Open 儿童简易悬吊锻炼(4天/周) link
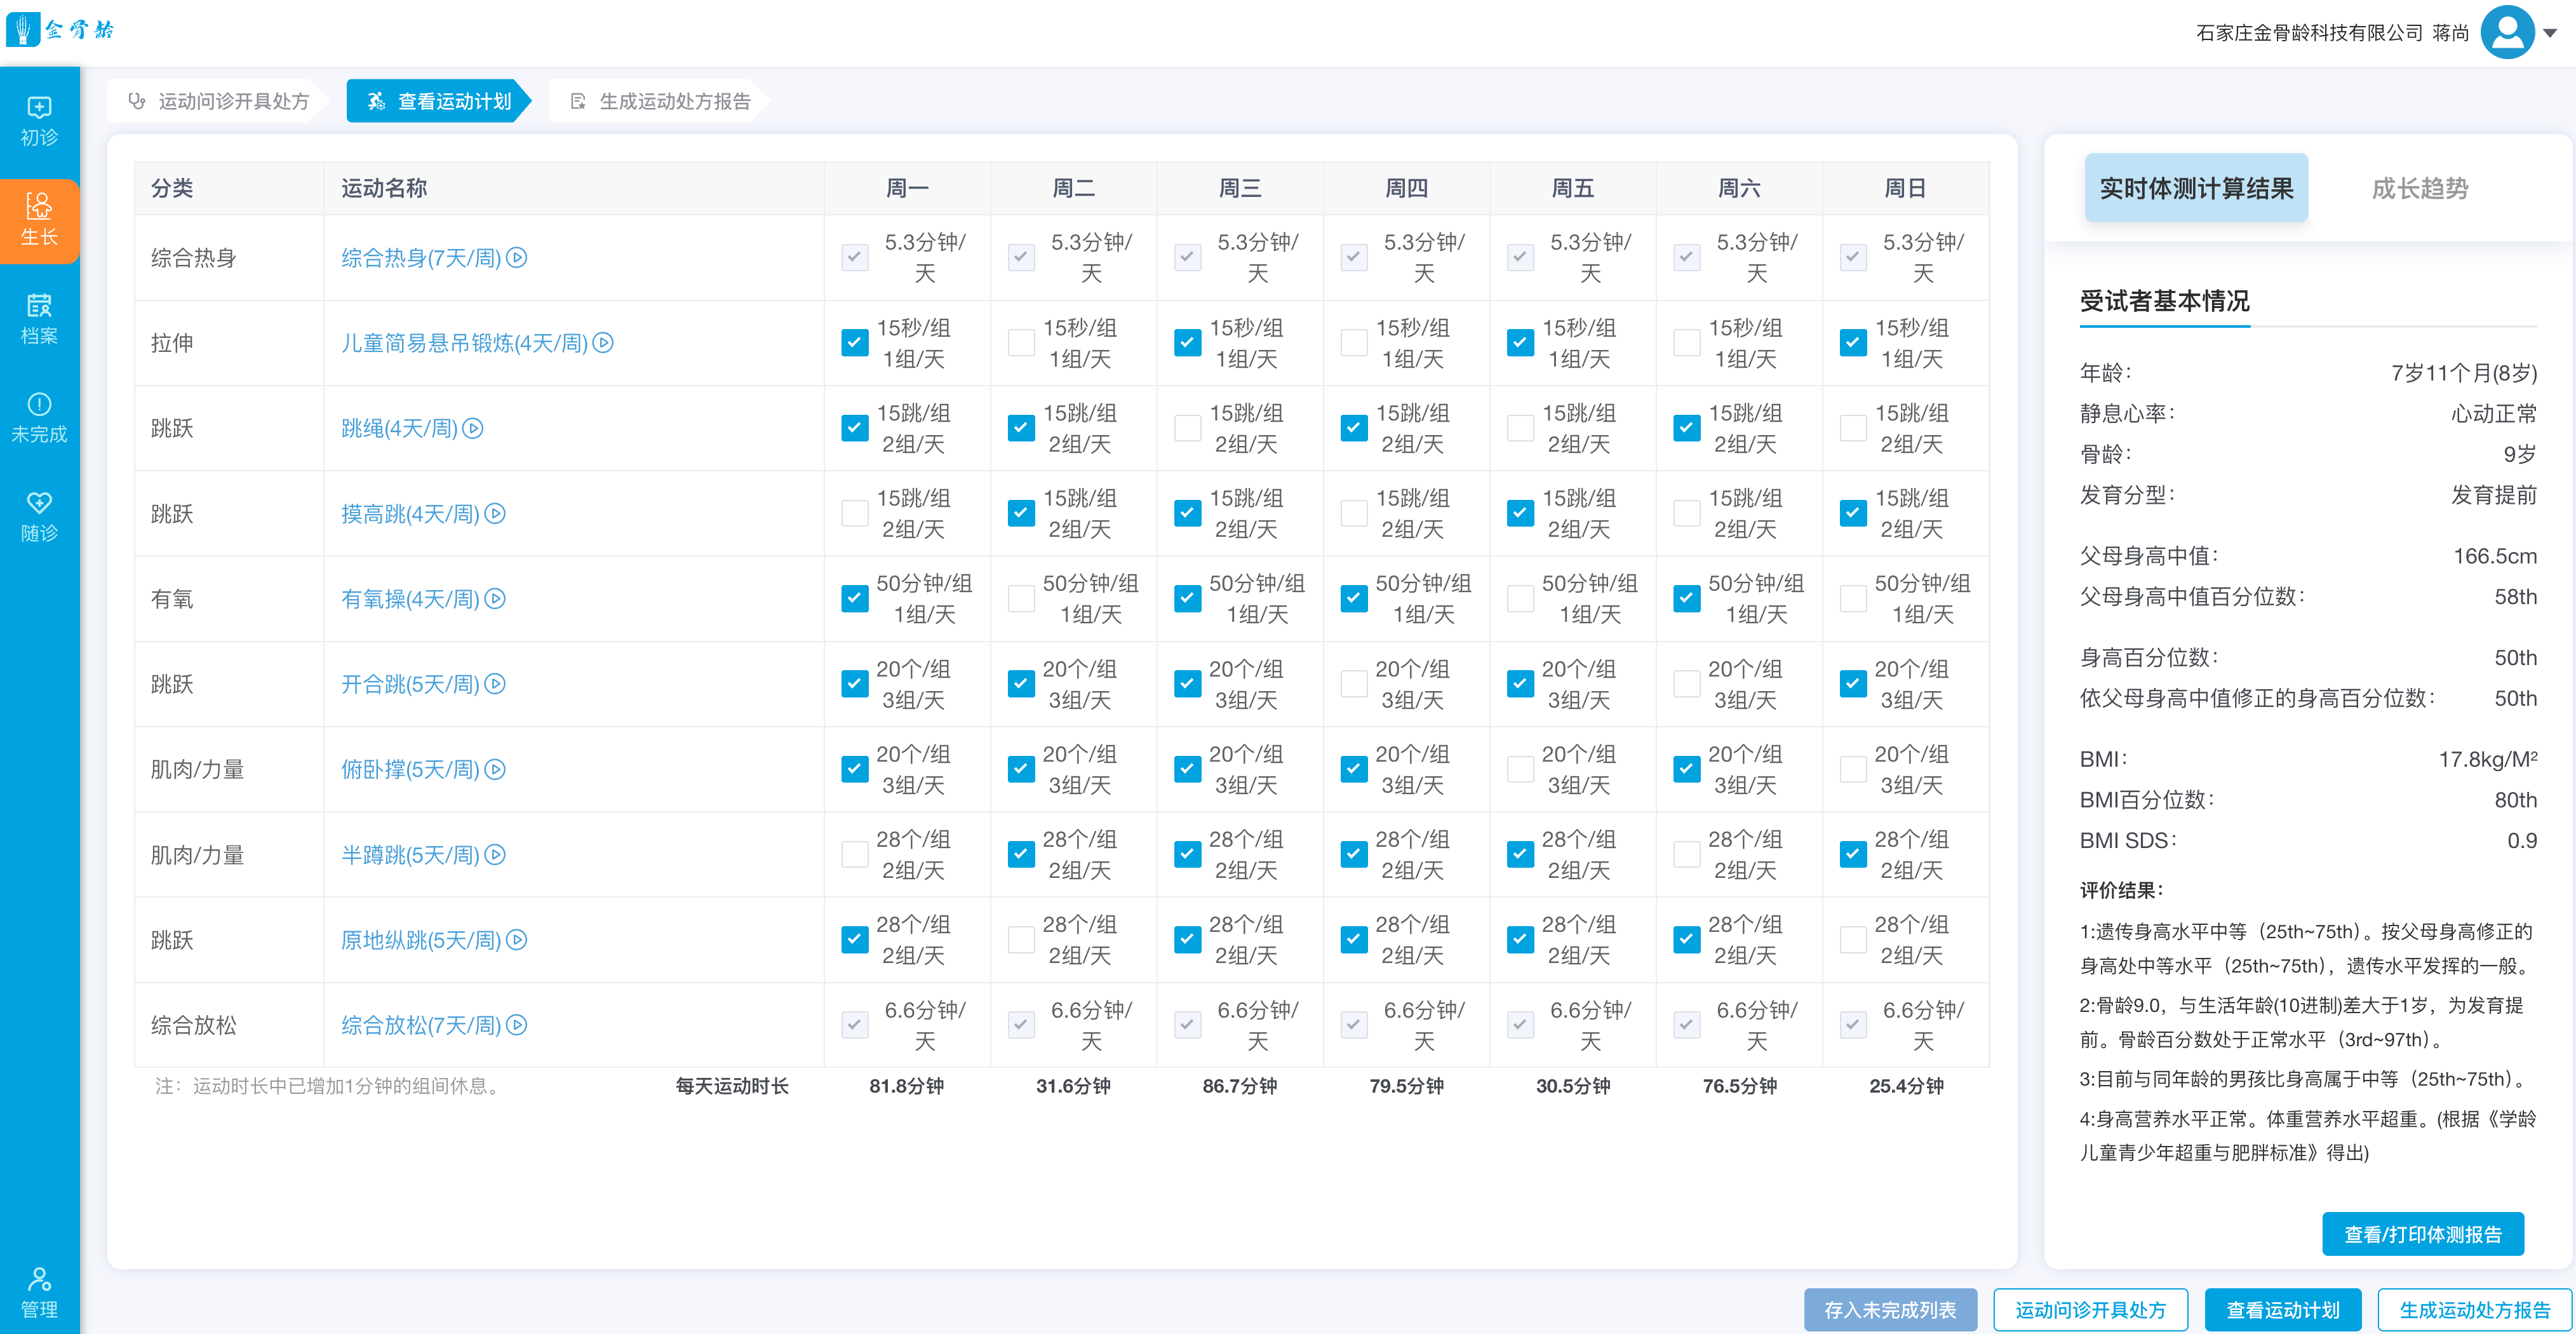The image size is (2576, 1334). pos(464,343)
